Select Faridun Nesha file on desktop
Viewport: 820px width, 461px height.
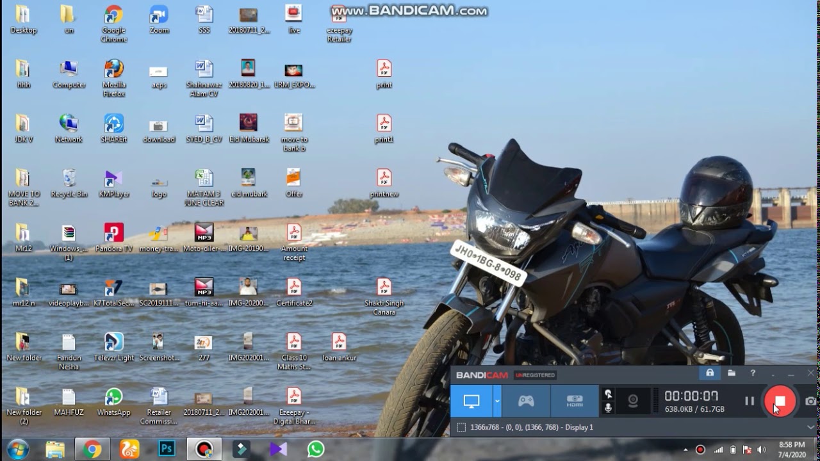click(x=69, y=351)
